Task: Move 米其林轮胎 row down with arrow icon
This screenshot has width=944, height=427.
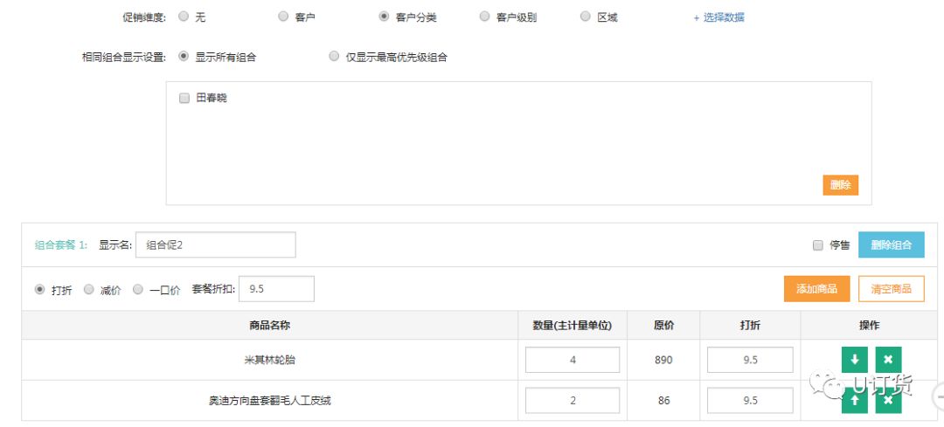Action: [854, 360]
